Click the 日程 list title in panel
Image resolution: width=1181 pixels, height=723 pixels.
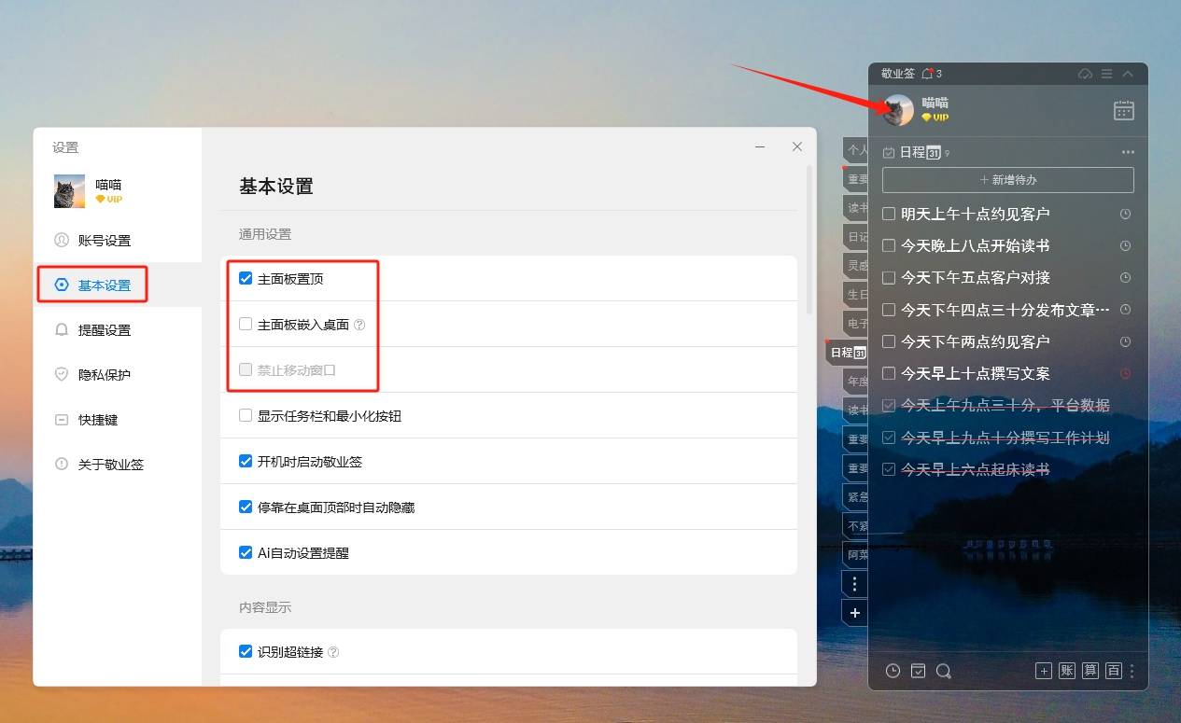(920, 152)
